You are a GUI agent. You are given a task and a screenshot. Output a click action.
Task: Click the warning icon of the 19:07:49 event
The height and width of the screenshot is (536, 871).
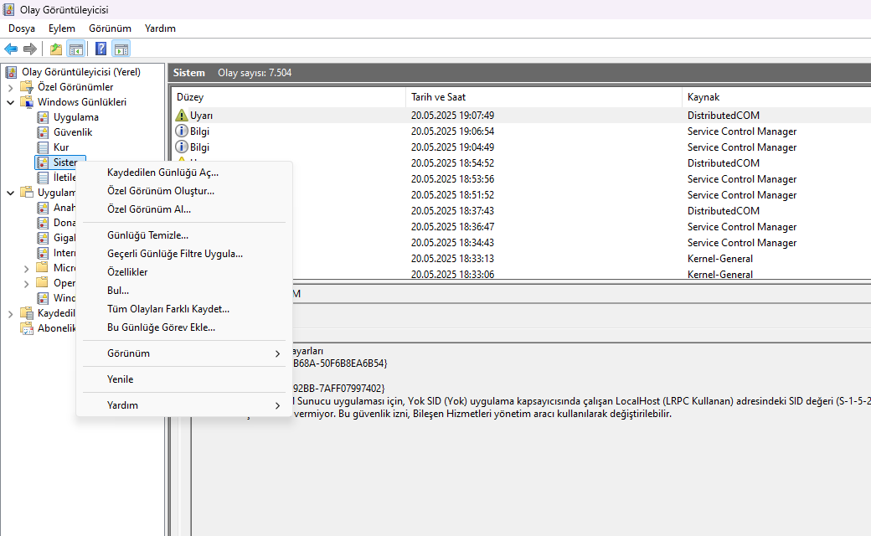182,115
